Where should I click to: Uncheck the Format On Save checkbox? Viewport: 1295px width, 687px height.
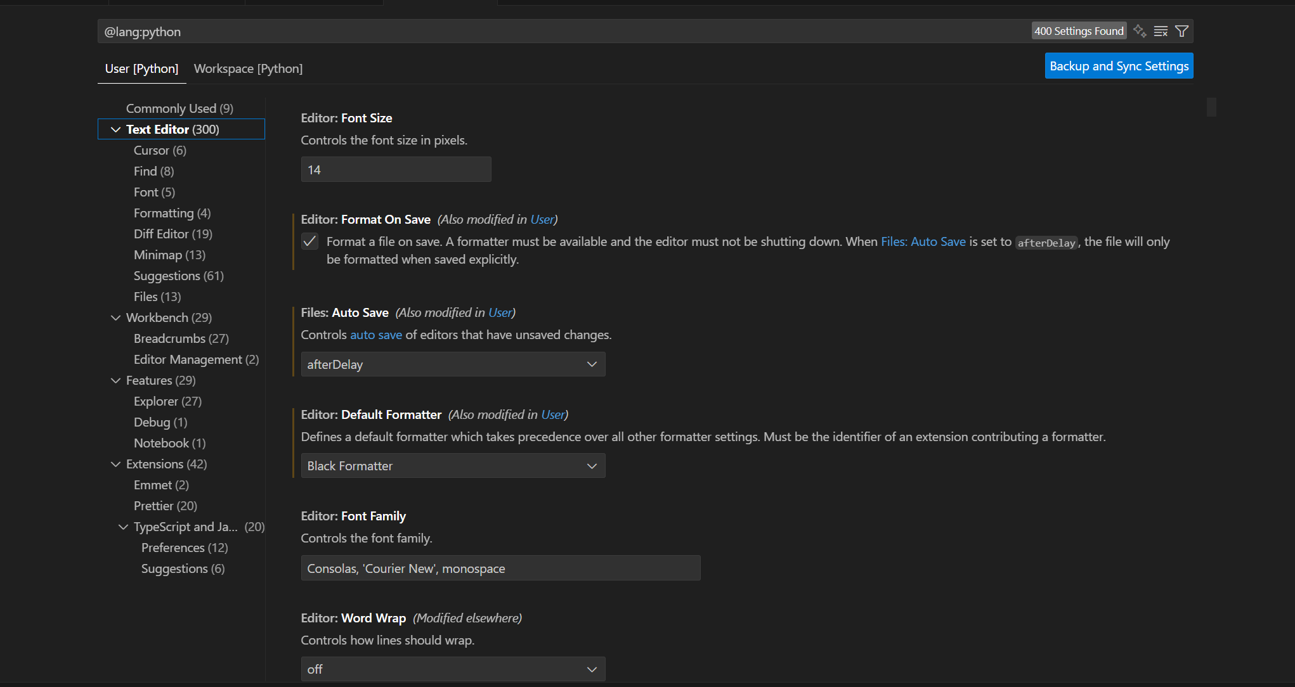point(309,241)
